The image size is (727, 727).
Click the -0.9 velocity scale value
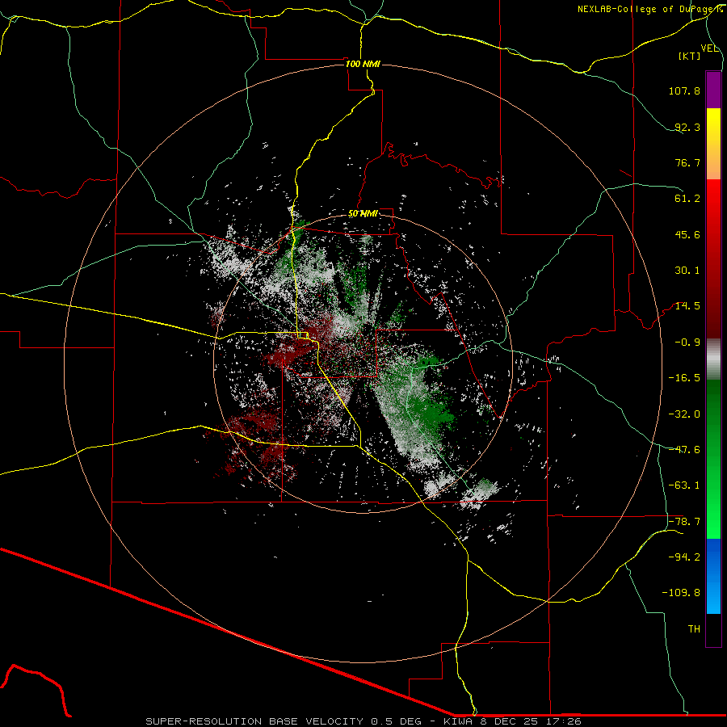point(687,342)
